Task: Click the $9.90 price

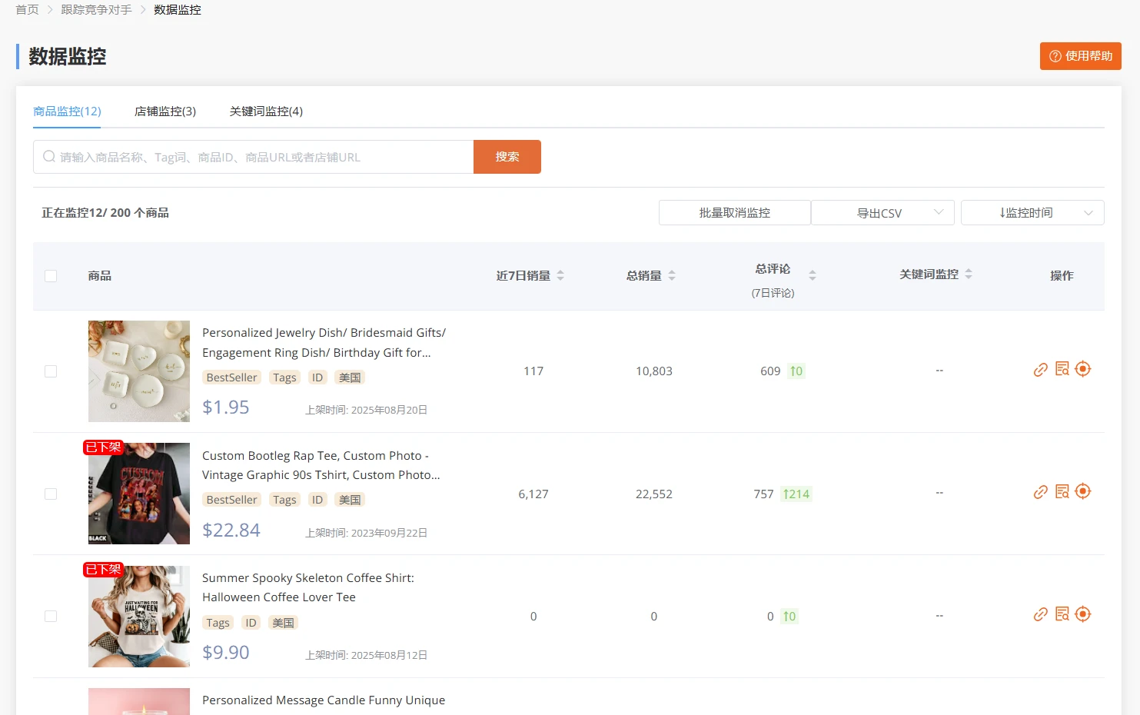Action: pyautogui.click(x=226, y=653)
